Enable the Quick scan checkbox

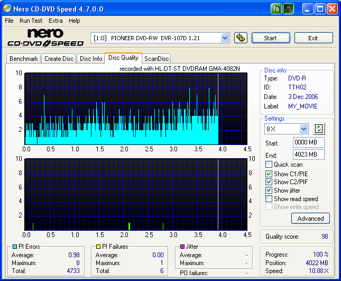(x=269, y=165)
